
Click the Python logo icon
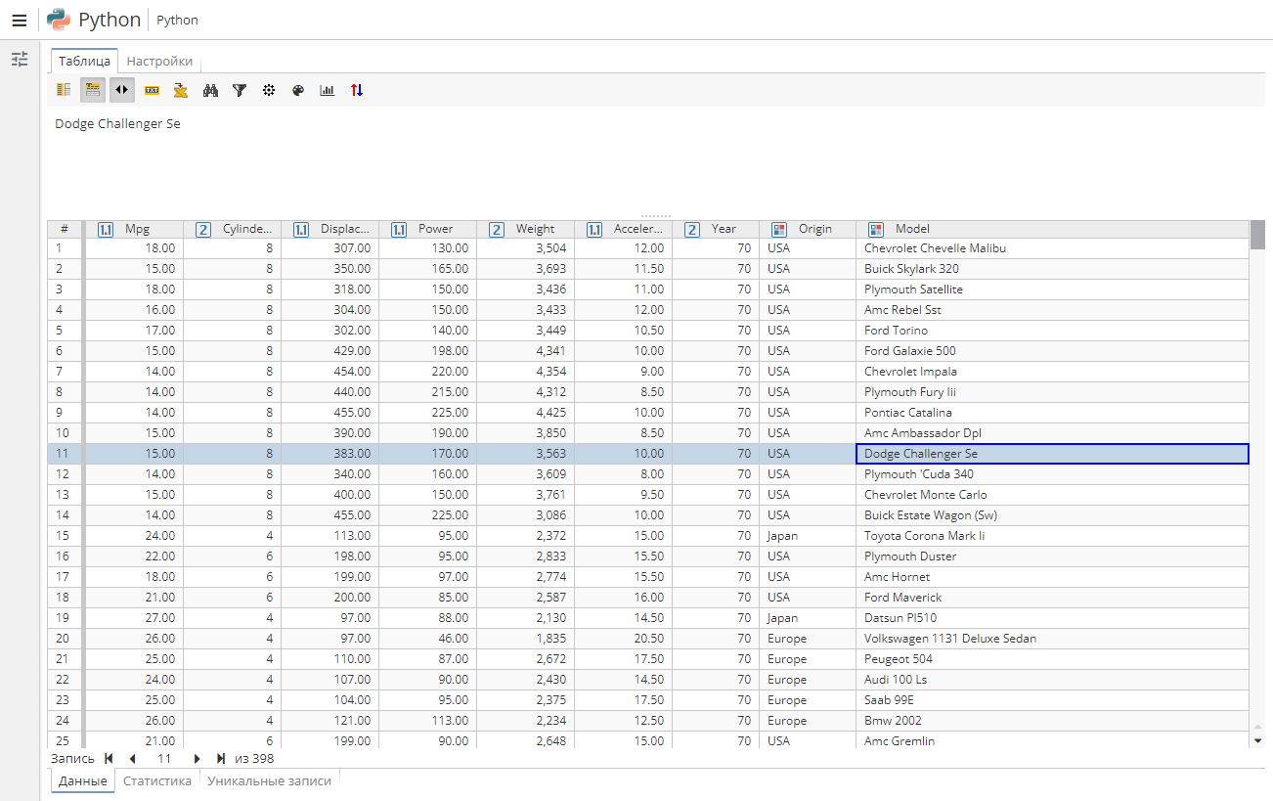pyautogui.click(x=59, y=20)
